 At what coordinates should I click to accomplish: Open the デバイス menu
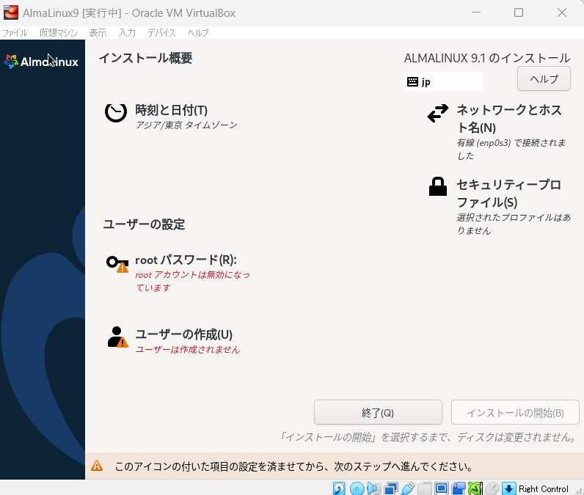(x=161, y=33)
